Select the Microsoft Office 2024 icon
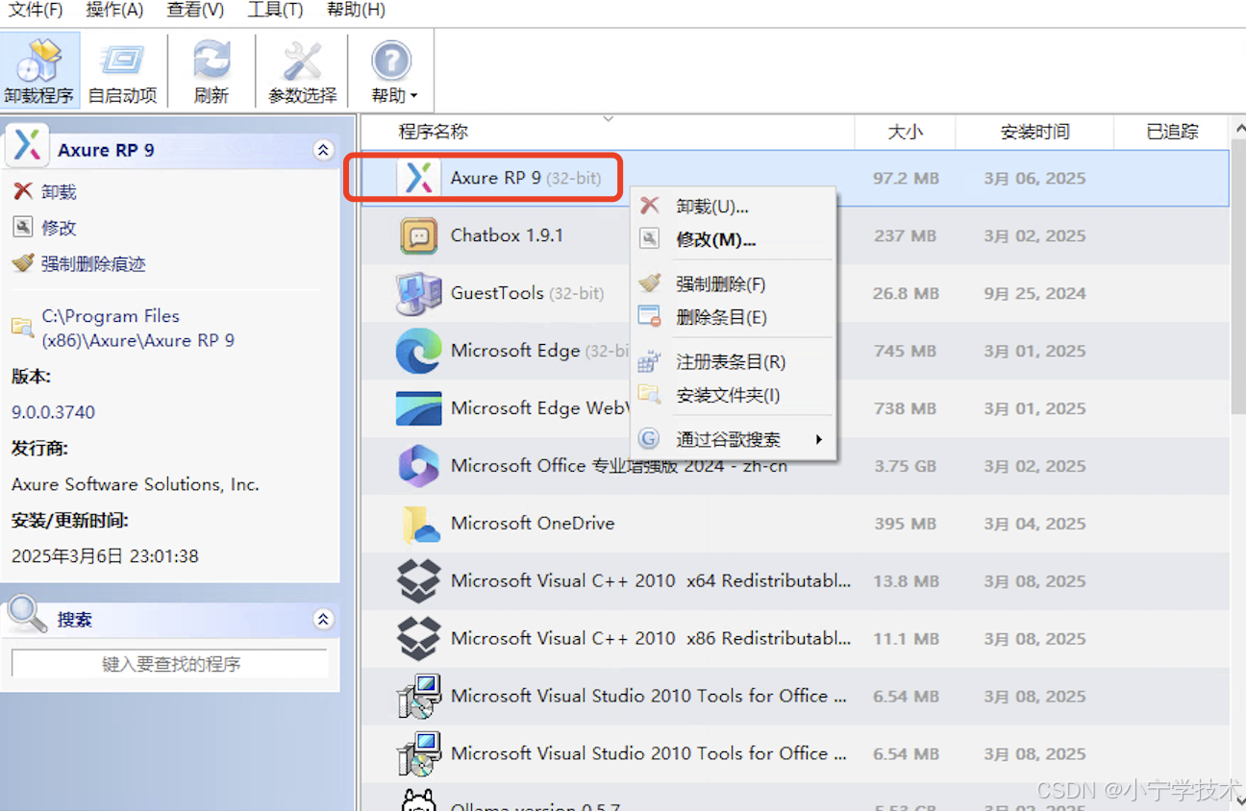Viewport: 1246px width, 811px height. 418,466
